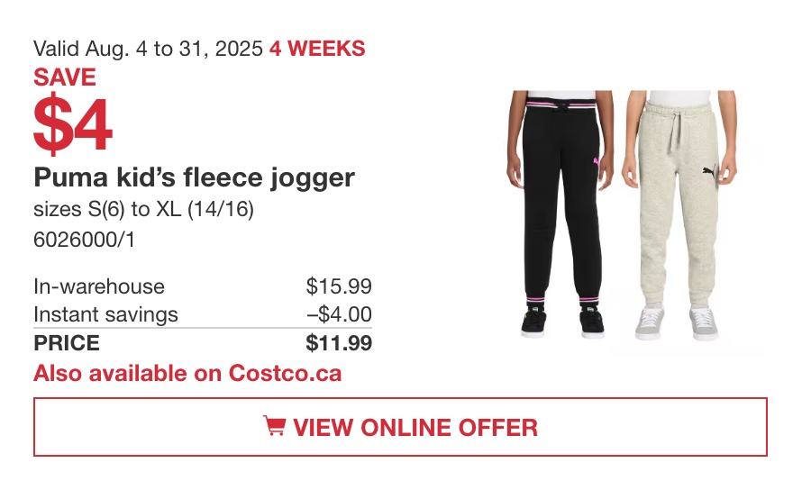The height and width of the screenshot is (490, 802).
Task: Click the item number 6026000/1
Action: 84,240
